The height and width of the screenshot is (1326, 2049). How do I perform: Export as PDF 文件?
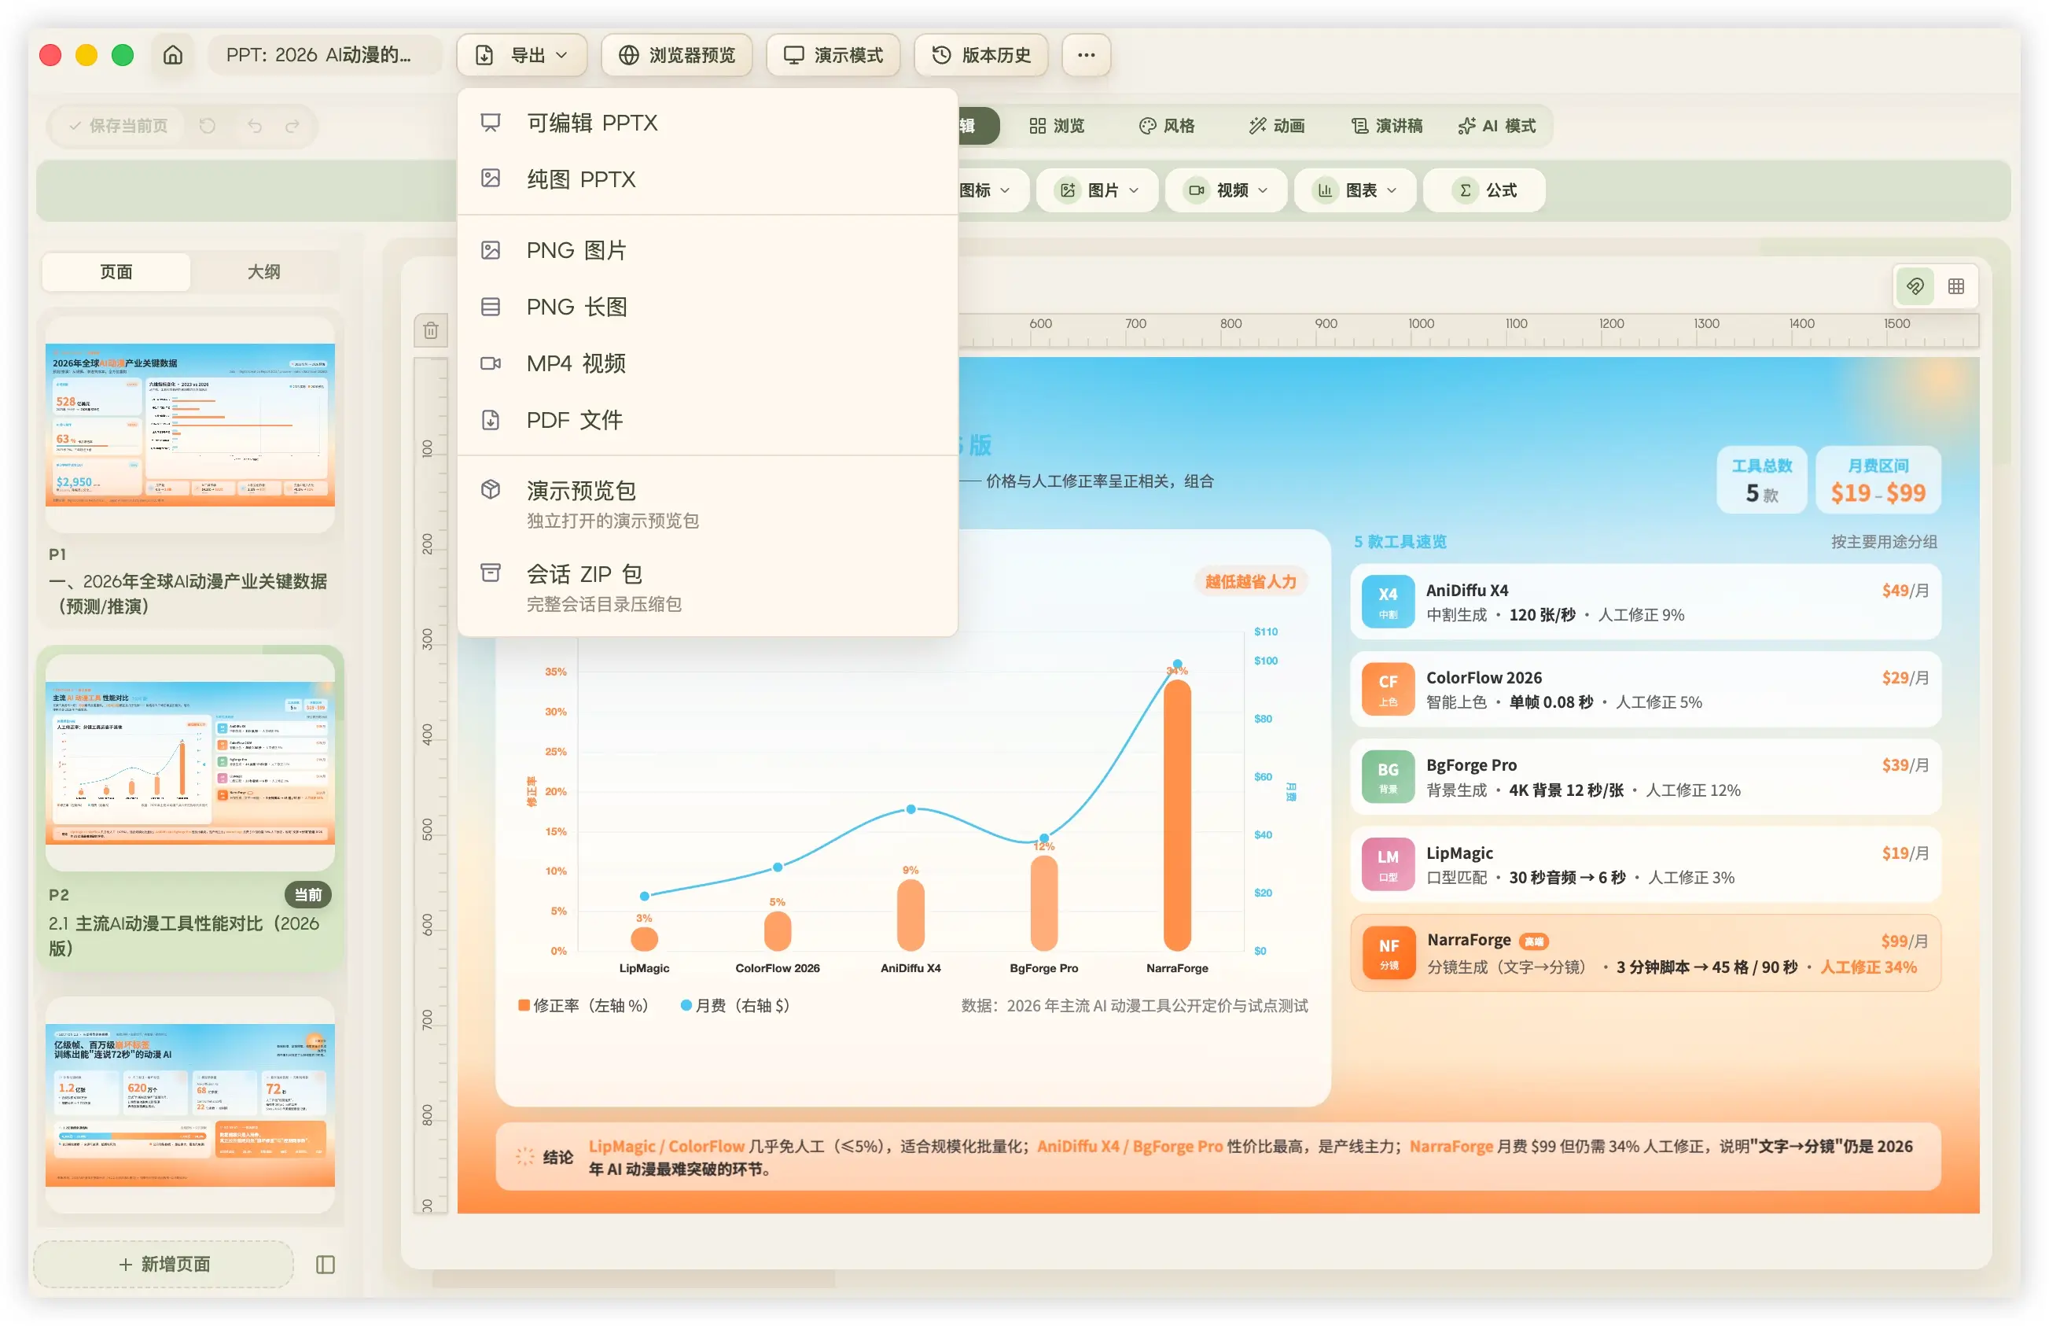coord(708,420)
